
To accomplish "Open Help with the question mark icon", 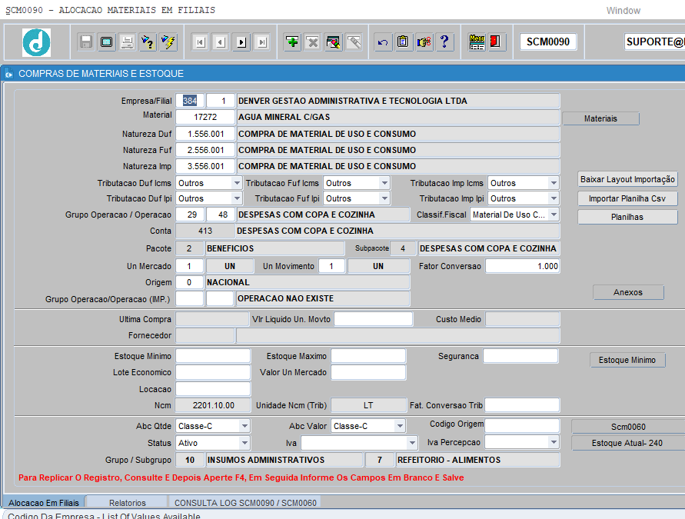I will [x=444, y=42].
